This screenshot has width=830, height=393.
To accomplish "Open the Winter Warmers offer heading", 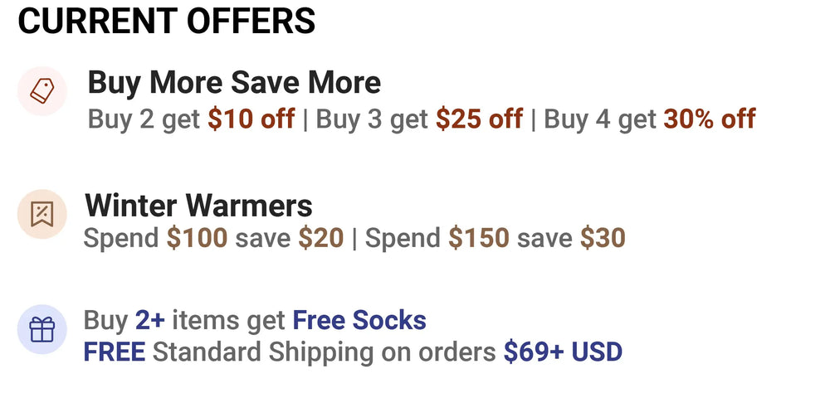I will [198, 206].
